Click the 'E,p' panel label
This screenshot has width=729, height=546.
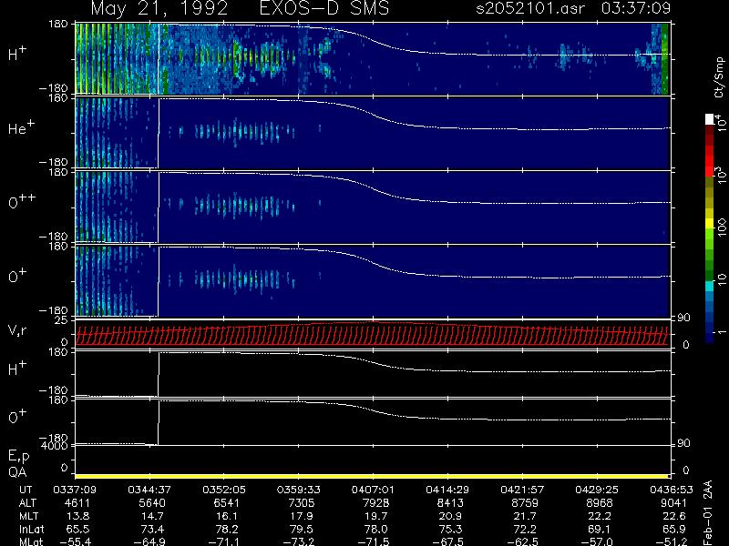18,457
